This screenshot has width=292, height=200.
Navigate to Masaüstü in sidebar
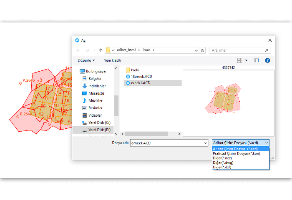96,93
